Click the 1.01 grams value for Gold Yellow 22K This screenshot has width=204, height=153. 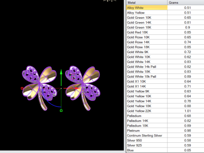click(x=187, y=111)
